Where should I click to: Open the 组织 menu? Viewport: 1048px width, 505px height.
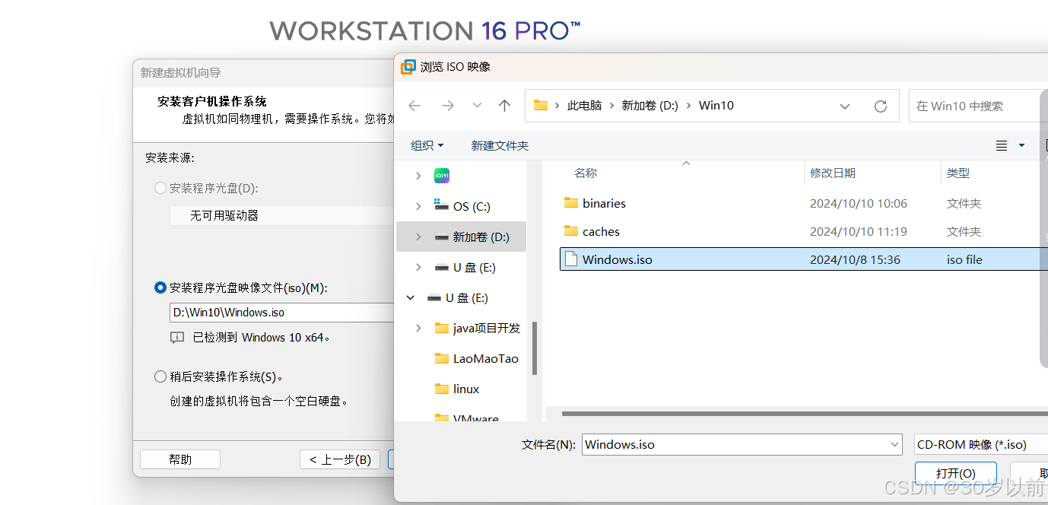coord(427,145)
